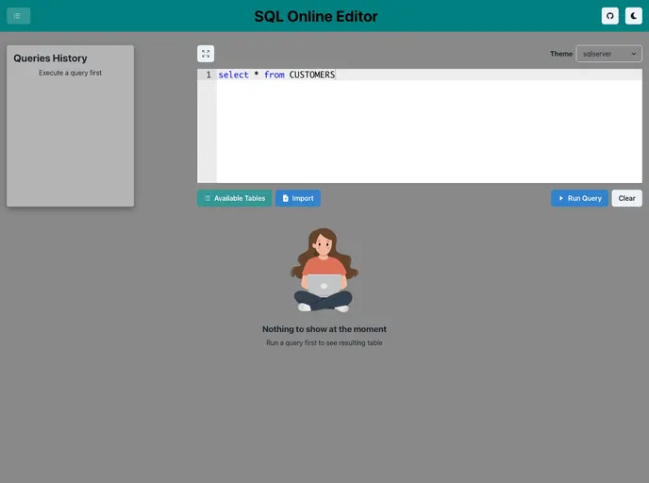The width and height of the screenshot is (649, 483).
Task: Open the Theme sqlserver dropdown
Action: [608, 54]
